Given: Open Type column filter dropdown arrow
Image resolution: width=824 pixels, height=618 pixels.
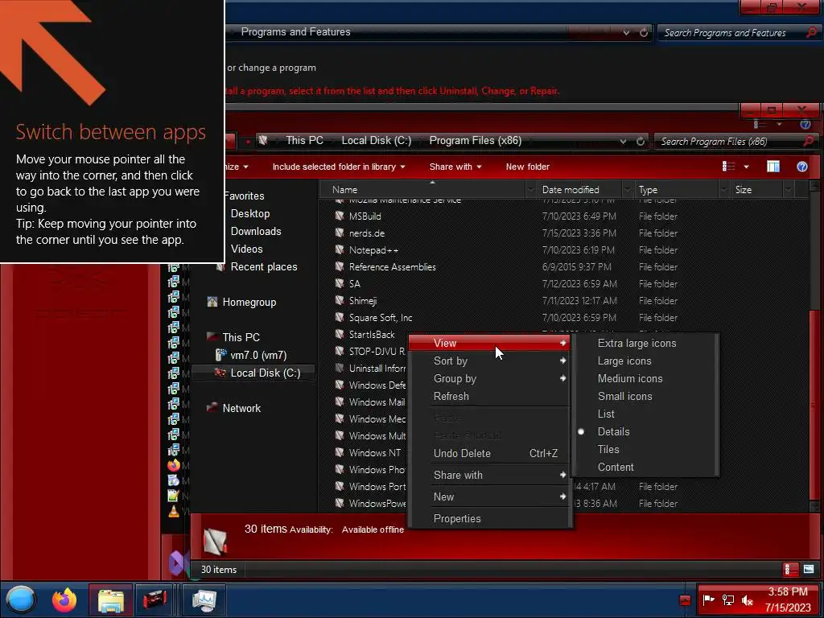Looking at the screenshot, I should click(x=724, y=190).
